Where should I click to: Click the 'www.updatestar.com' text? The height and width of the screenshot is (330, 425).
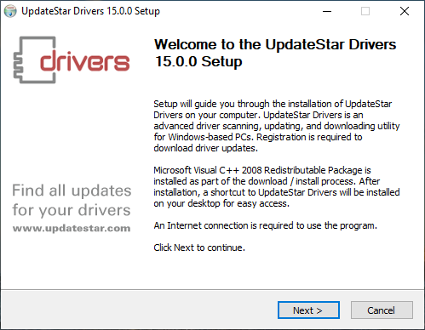point(72,228)
